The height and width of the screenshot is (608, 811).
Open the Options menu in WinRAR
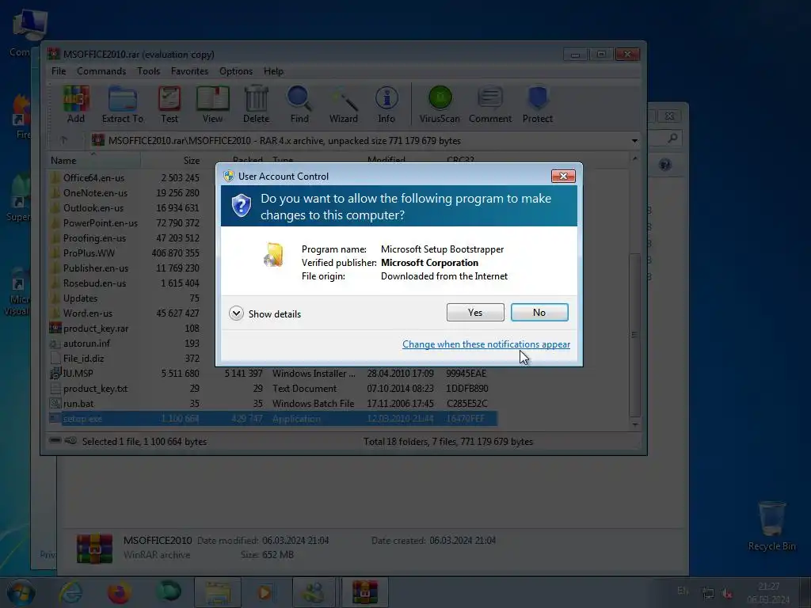coord(236,71)
